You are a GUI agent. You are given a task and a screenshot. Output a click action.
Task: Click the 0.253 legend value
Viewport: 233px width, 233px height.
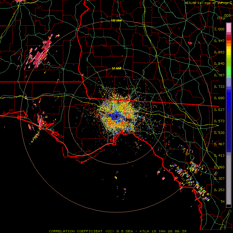pyautogui.click(x=219, y=190)
